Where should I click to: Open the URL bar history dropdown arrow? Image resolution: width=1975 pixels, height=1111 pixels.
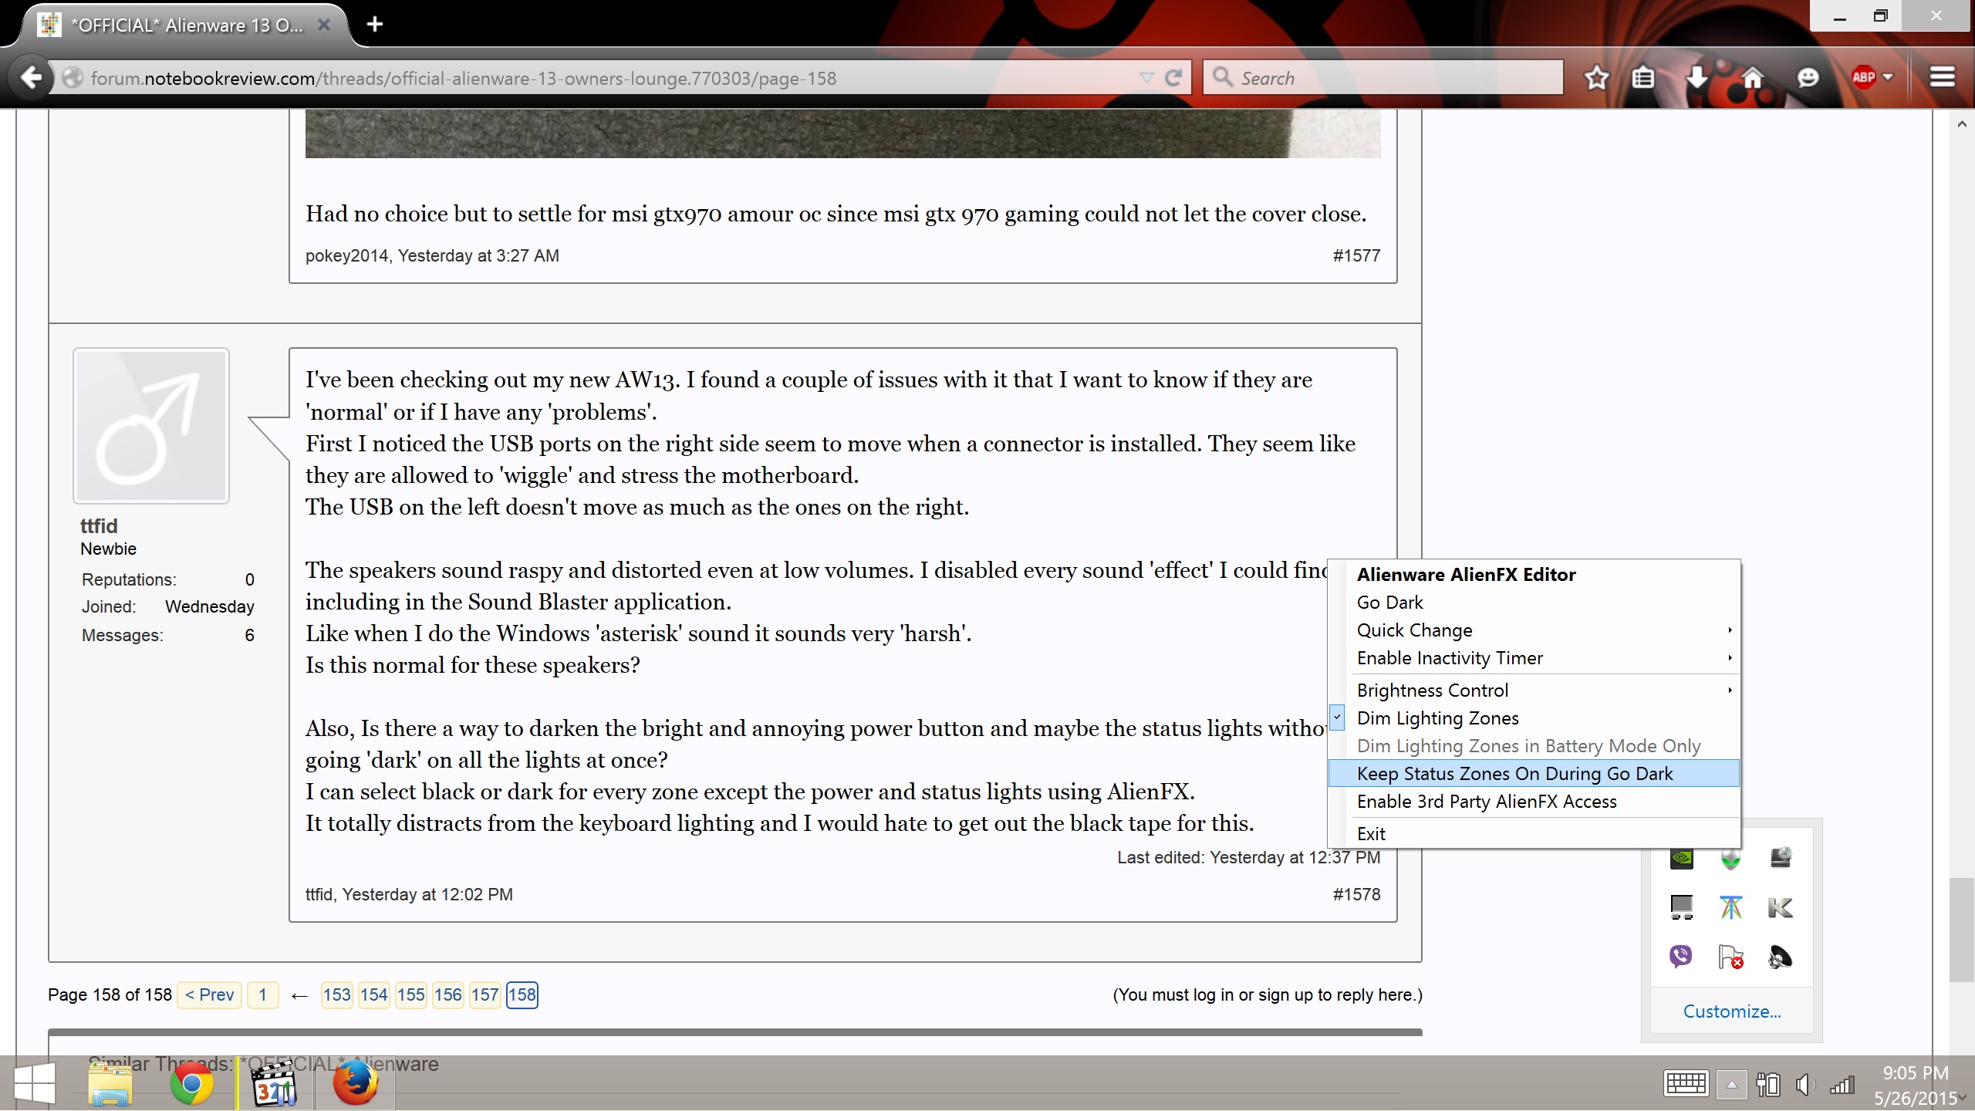[x=1146, y=77]
